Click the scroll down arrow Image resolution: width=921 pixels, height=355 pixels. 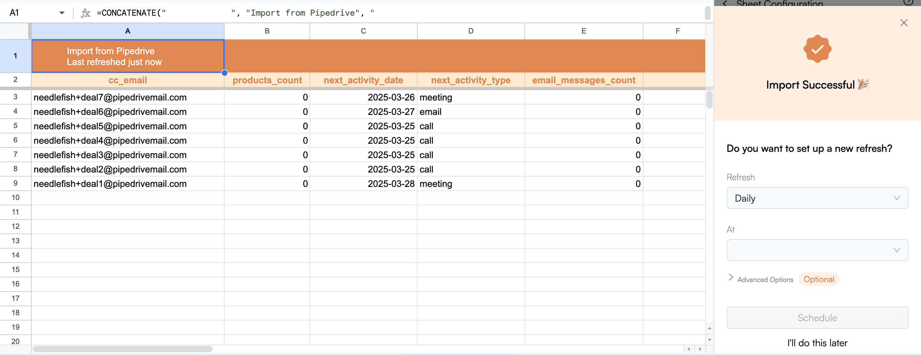(x=709, y=340)
